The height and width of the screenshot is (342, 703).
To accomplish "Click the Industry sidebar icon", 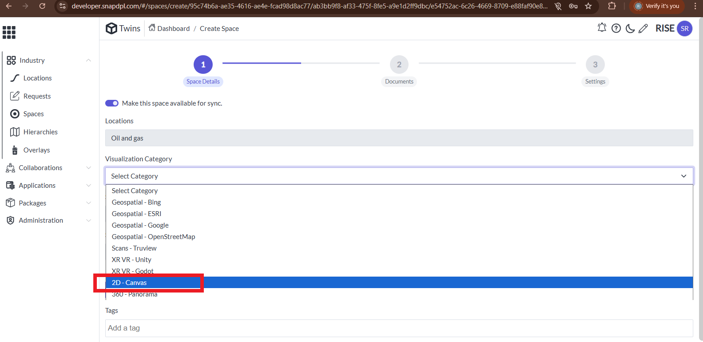I will tap(11, 61).
